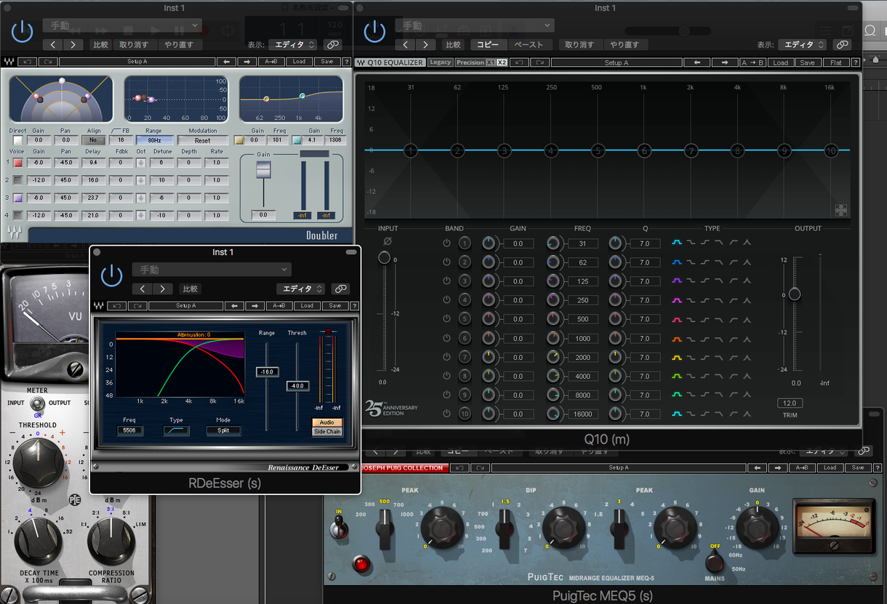Toggle the Direct signal button in Doubler

tap(17, 140)
